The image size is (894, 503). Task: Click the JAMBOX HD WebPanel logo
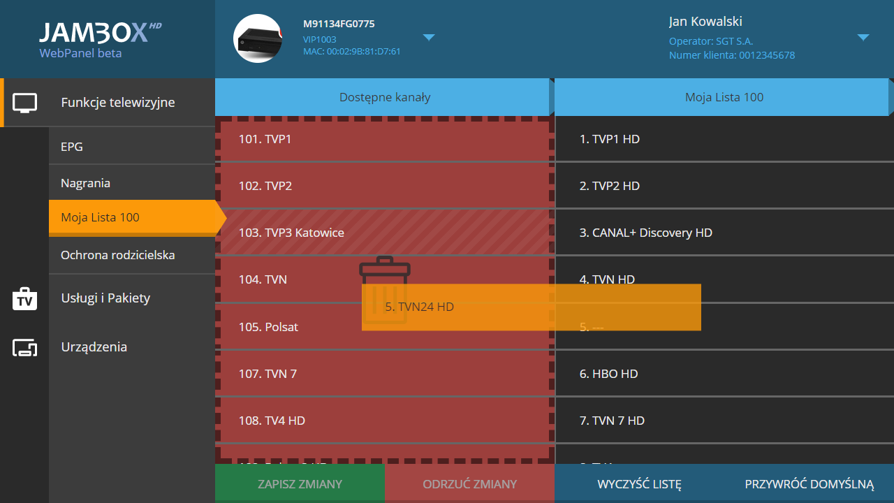point(101,40)
